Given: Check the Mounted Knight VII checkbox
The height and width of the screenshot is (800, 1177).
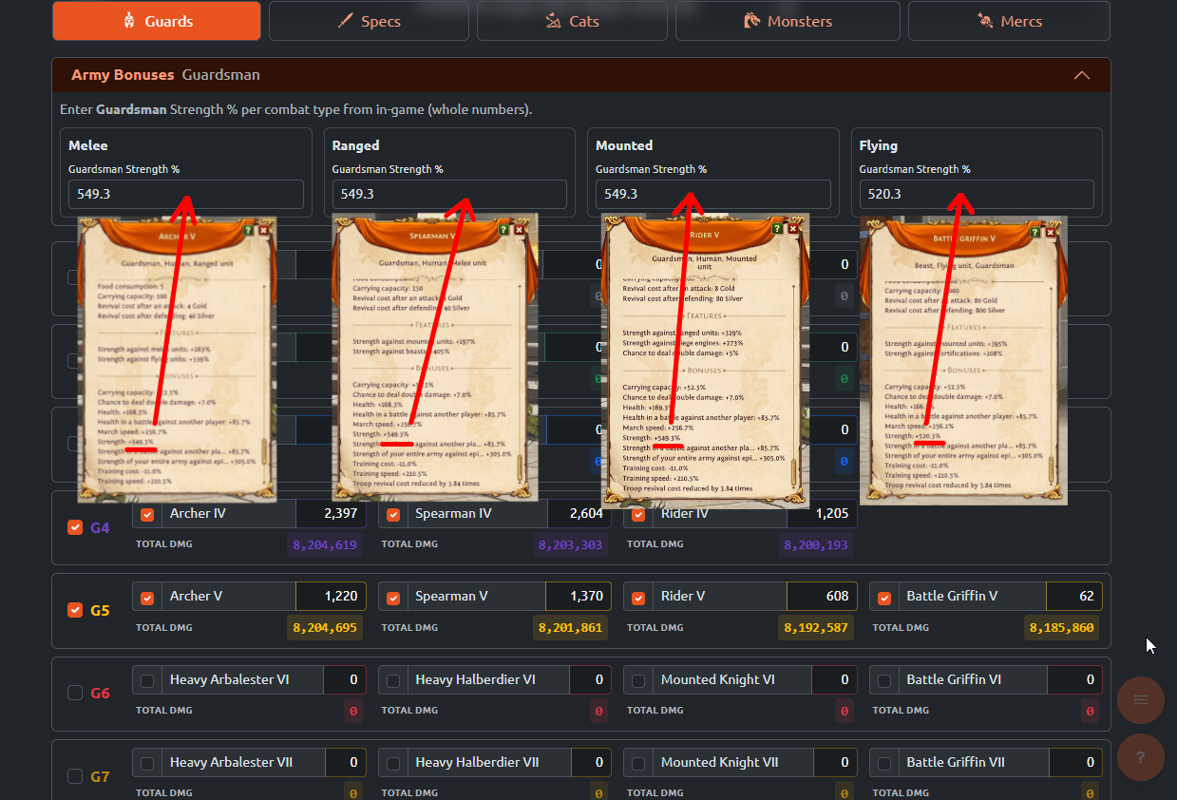Looking at the screenshot, I should pos(638,763).
